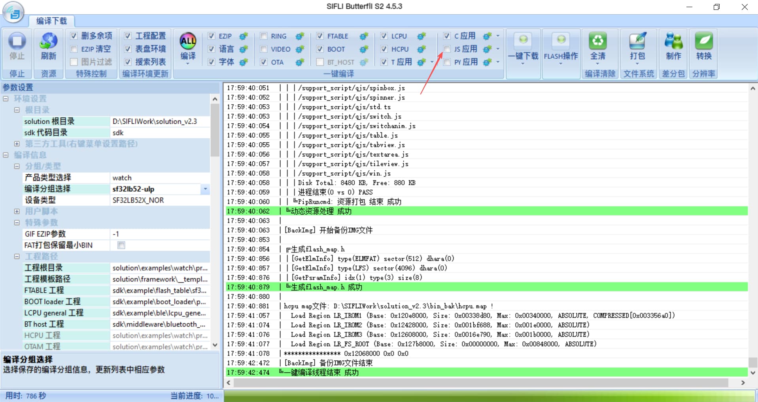758x402 pixels.
Task: Toggle FAT打包保留最小BIN checkbox
Action: click(121, 245)
